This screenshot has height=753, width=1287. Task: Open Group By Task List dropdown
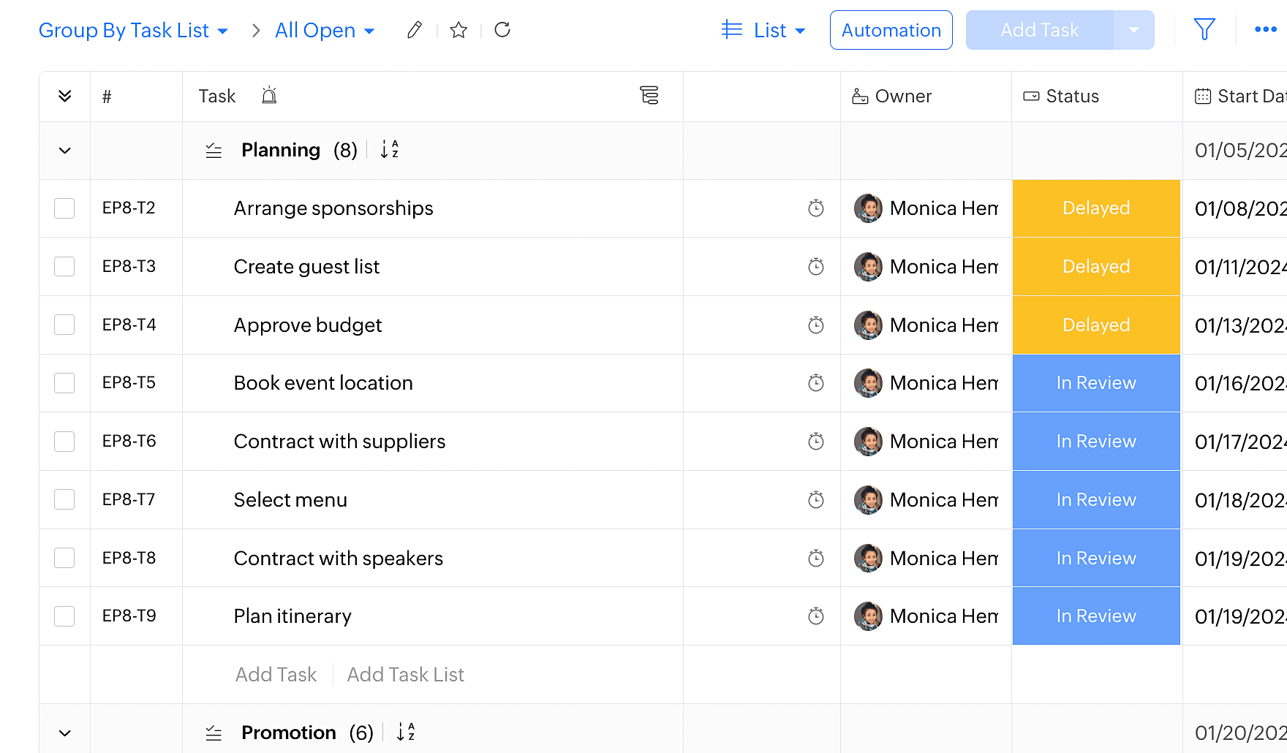133,31
